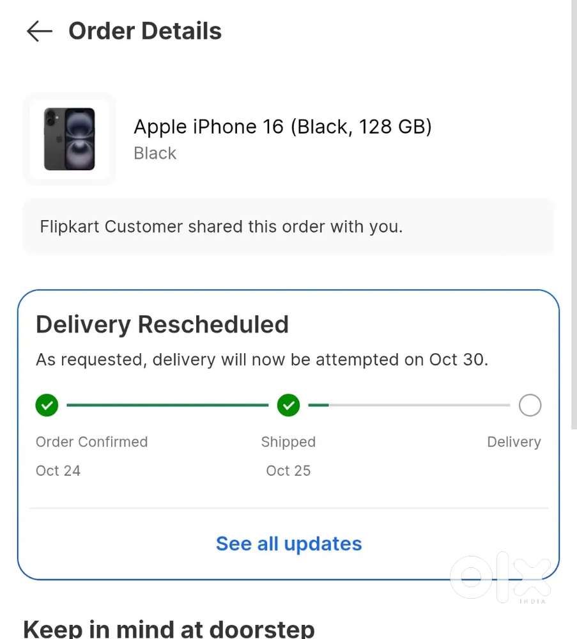Image resolution: width=577 pixels, height=639 pixels.
Task: Expand the Keep in mind at doorstep section
Action: pos(169,627)
